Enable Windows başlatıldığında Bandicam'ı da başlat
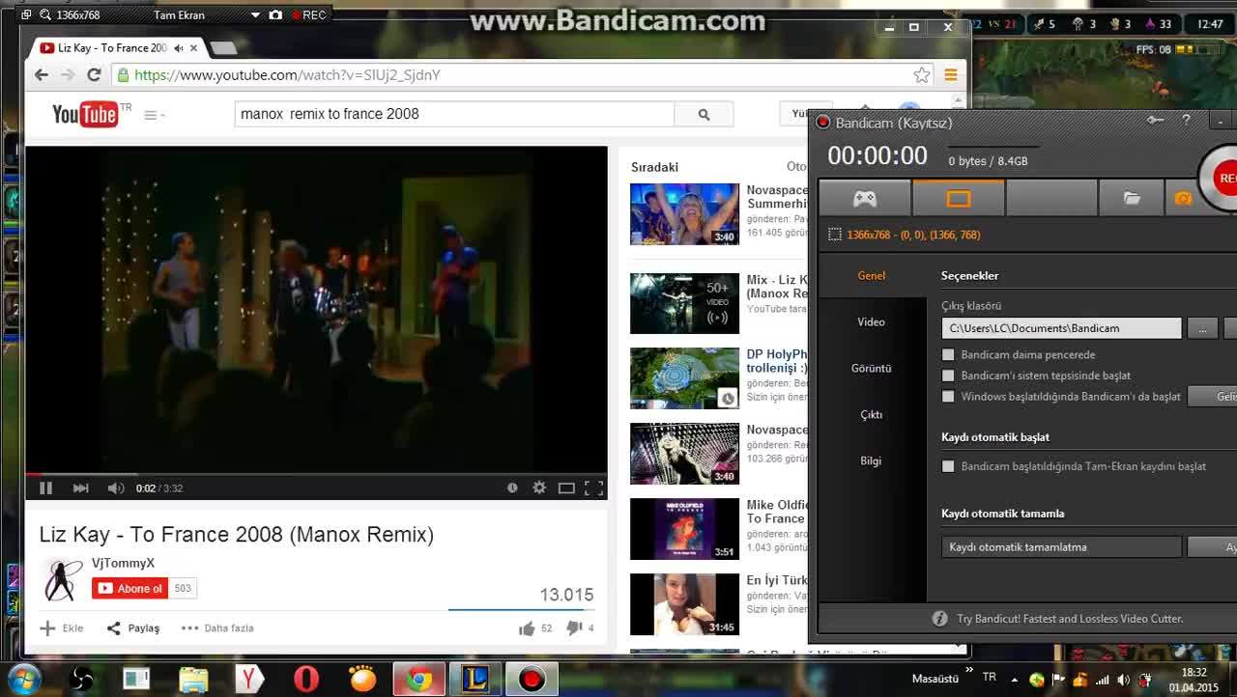The image size is (1237, 697). click(x=948, y=397)
